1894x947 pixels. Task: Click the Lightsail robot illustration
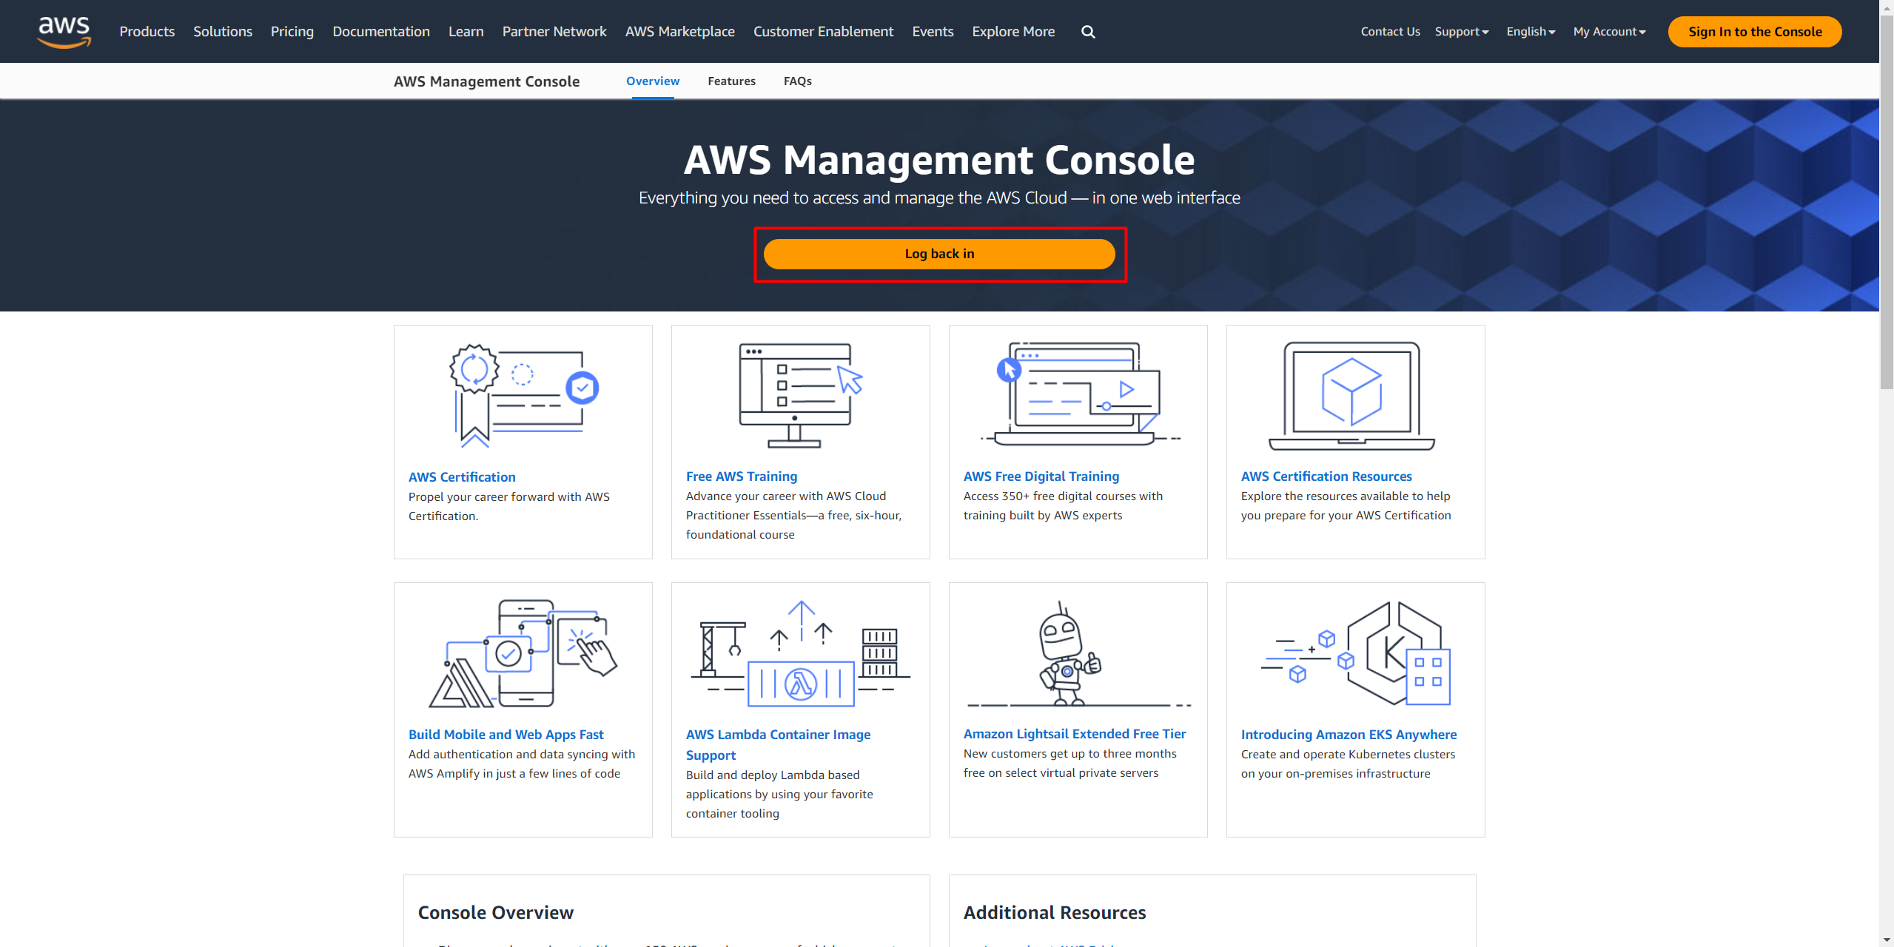(x=1078, y=653)
